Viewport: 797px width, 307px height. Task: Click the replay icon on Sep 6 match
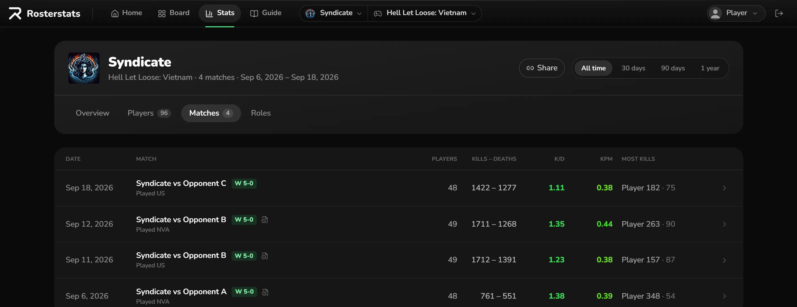click(x=265, y=292)
